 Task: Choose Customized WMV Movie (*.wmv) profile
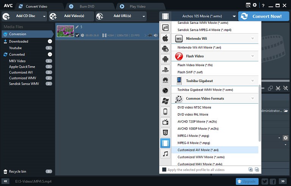click(x=215, y=157)
